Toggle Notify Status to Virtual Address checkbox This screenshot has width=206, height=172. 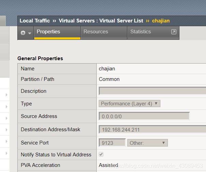point(101,154)
